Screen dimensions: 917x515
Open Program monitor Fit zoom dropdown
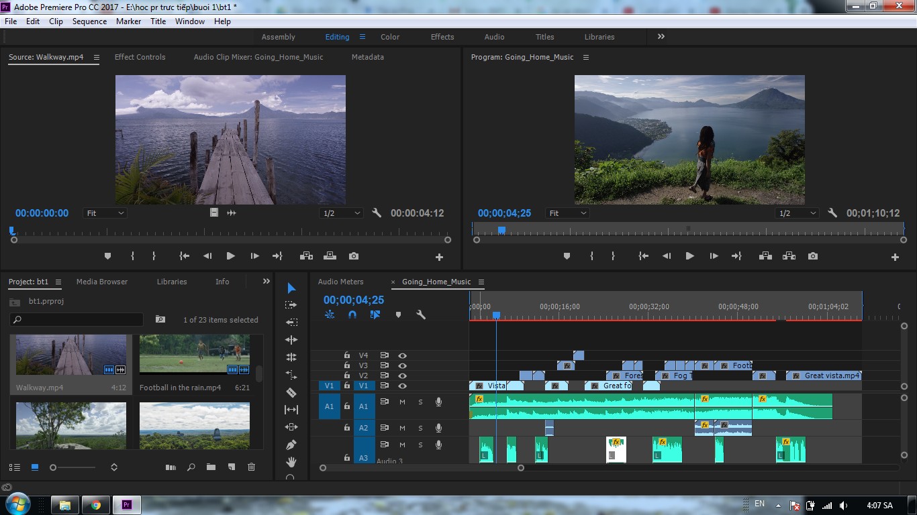click(x=568, y=213)
